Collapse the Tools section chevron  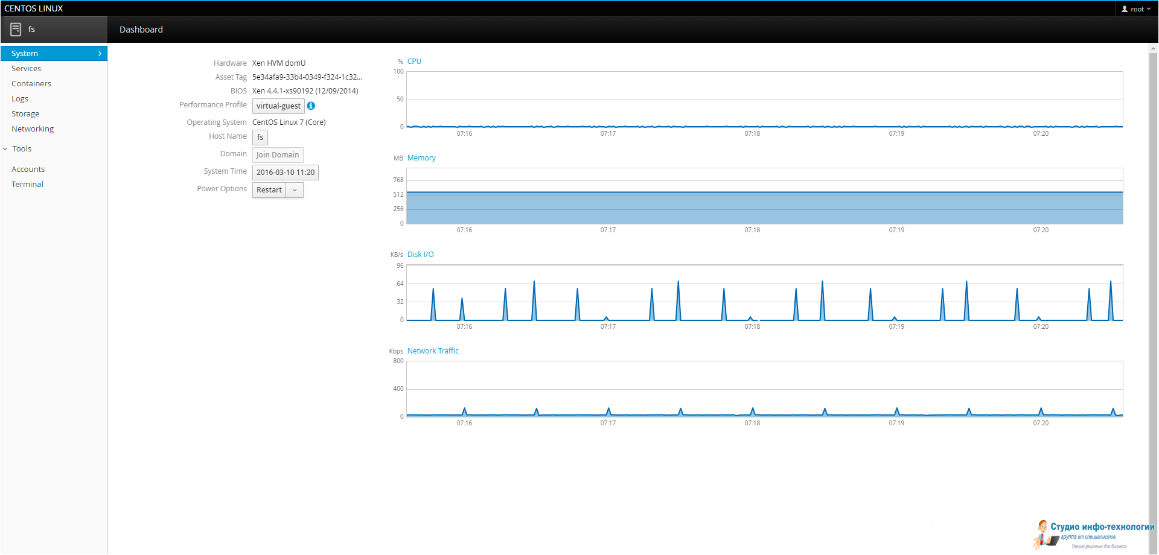[5, 149]
